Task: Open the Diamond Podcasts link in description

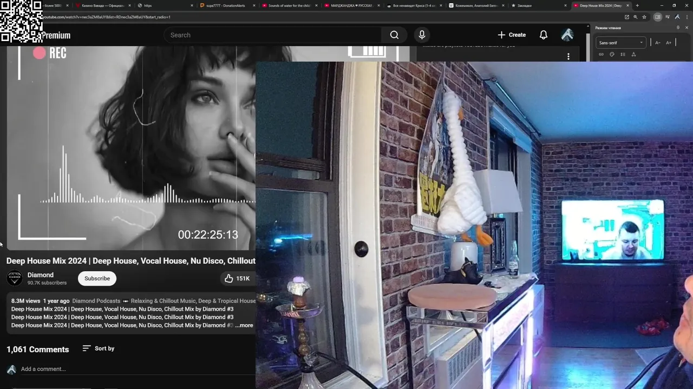Action: [96, 301]
